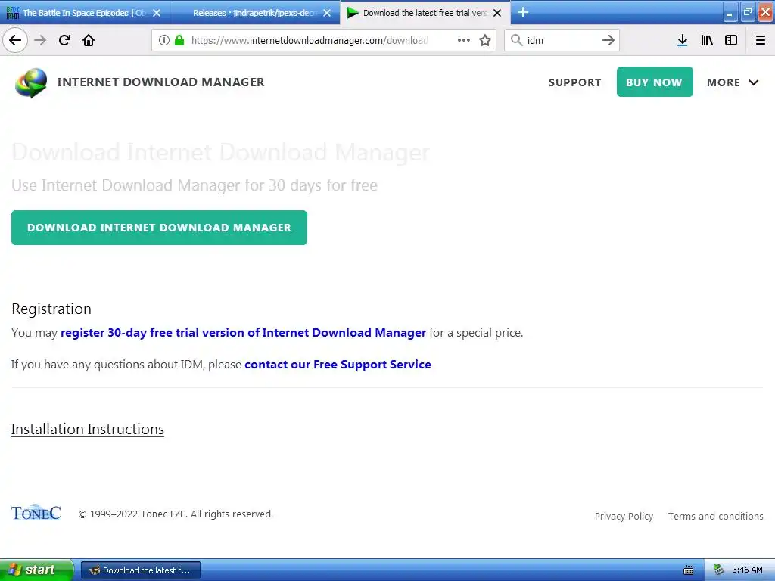The width and height of the screenshot is (775, 581).
Task: Open the Privacy Policy link
Action: pos(624,516)
